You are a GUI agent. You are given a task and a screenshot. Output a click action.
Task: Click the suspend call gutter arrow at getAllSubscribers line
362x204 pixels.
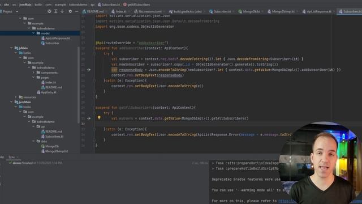click(x=89, y=118)
